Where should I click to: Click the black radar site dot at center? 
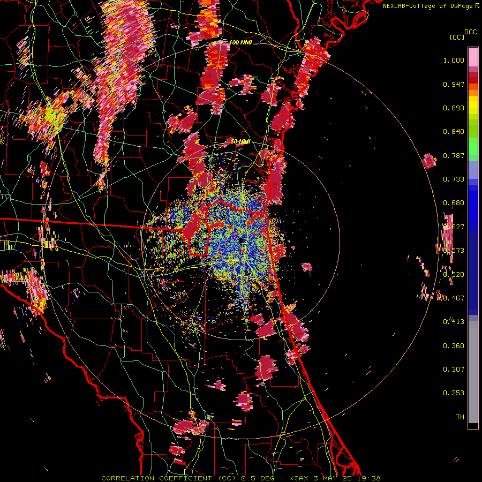pos(242,240)
